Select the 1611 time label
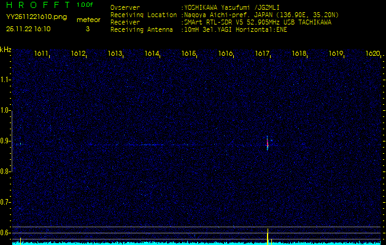This screenshot has width=386, height=245. click(42, 54)
